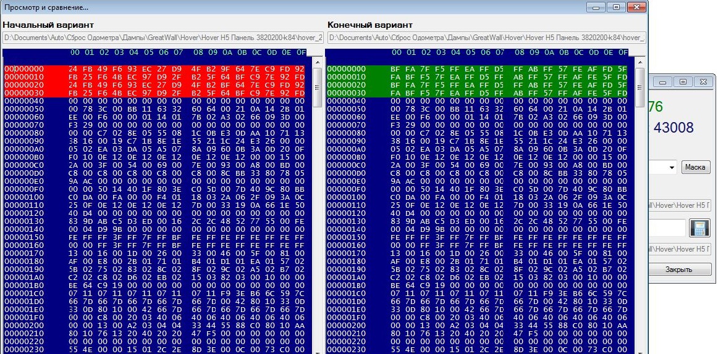Select red offset 00000030 in Начальный вариант panel

pyautogui.click(x=25, y=93)
